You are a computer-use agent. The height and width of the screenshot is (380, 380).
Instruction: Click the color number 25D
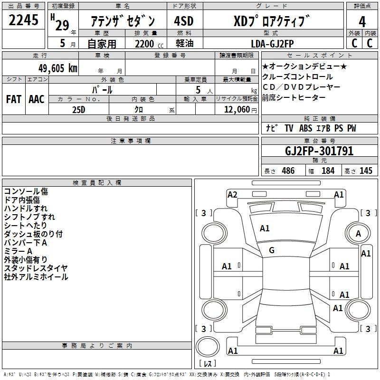click(x=78, y=109)
